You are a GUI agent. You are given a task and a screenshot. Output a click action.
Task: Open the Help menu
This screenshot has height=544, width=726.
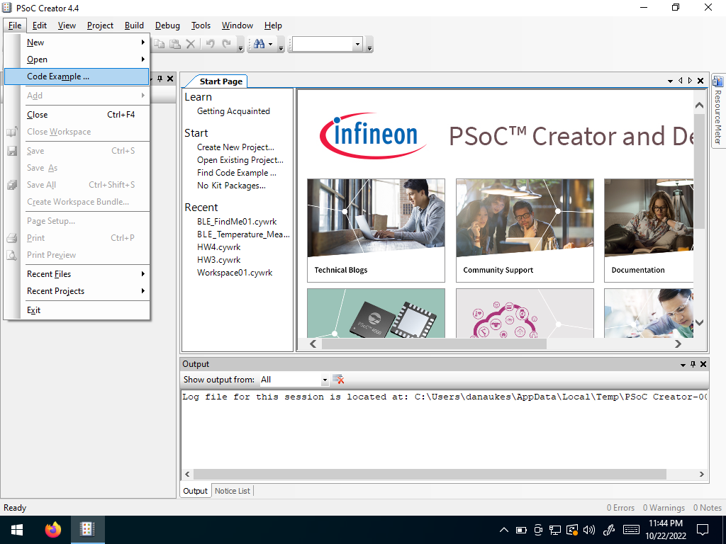[x=273, y=25]
